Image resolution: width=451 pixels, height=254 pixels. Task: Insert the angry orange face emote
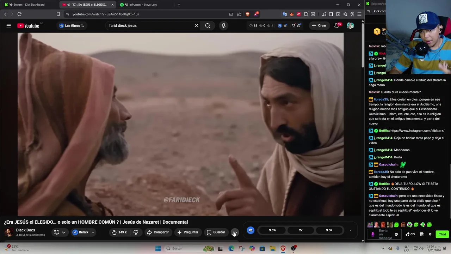(403, 225)
